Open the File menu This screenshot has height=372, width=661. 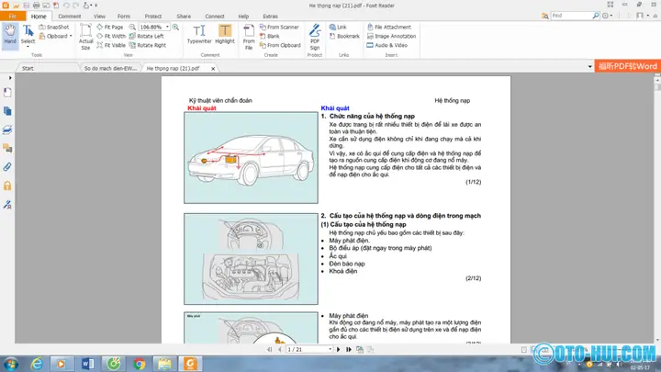coord(13,16)
